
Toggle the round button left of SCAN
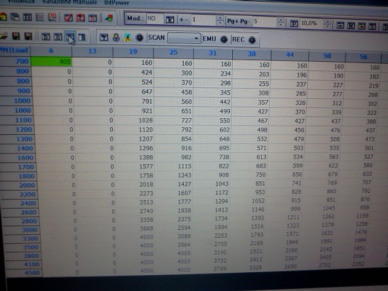(139, 38)
